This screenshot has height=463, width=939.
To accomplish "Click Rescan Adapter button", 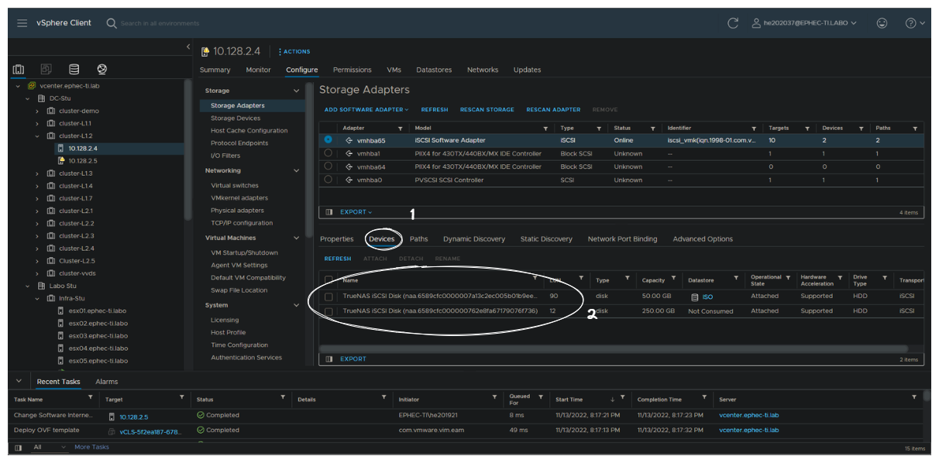I will coord(553,110).
